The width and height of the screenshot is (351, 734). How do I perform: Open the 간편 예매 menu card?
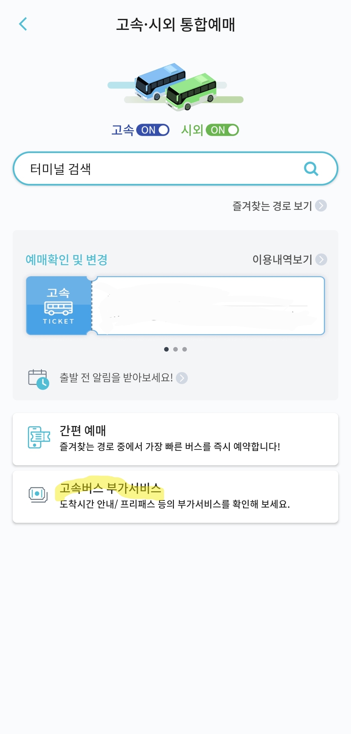click(x=175, y=439)
